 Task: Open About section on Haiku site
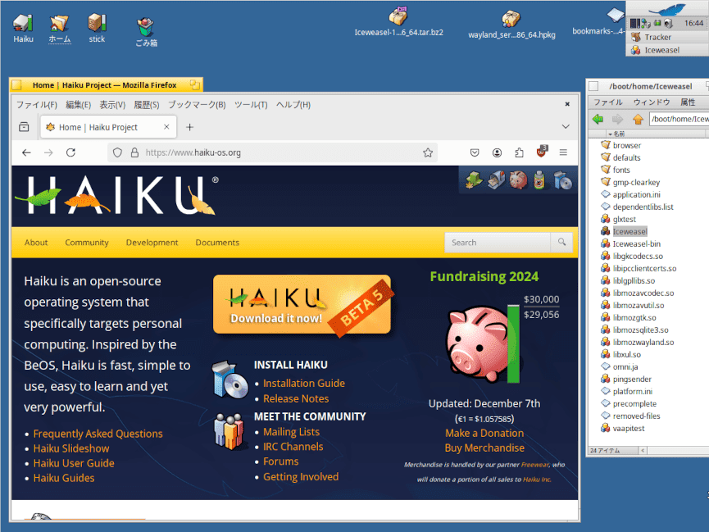tap(36, 243)
